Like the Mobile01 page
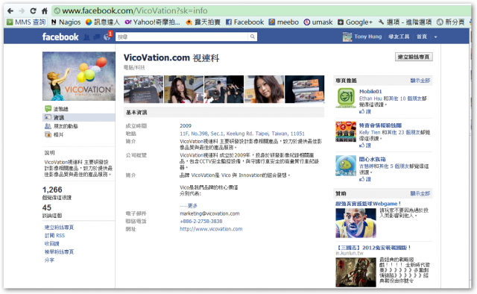Viewport: 477px width, 294px height. [365, 111]
